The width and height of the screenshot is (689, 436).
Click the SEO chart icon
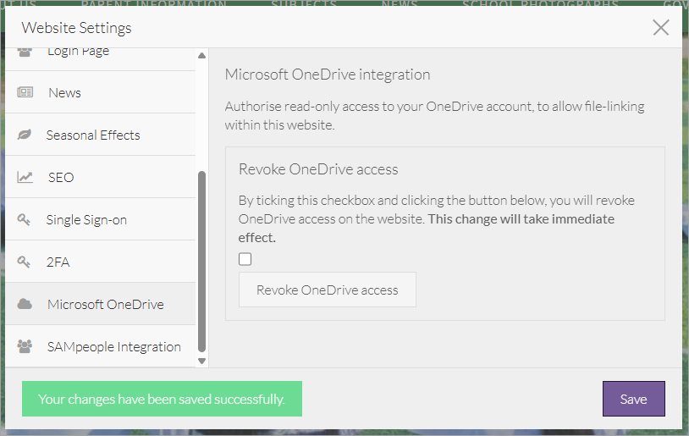(25, 177)
